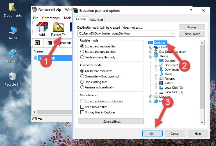This screenshot has height=146, width=216.
Task: Expand the DLL Downloader.com tree node
Action: click(x=151, y=52)
